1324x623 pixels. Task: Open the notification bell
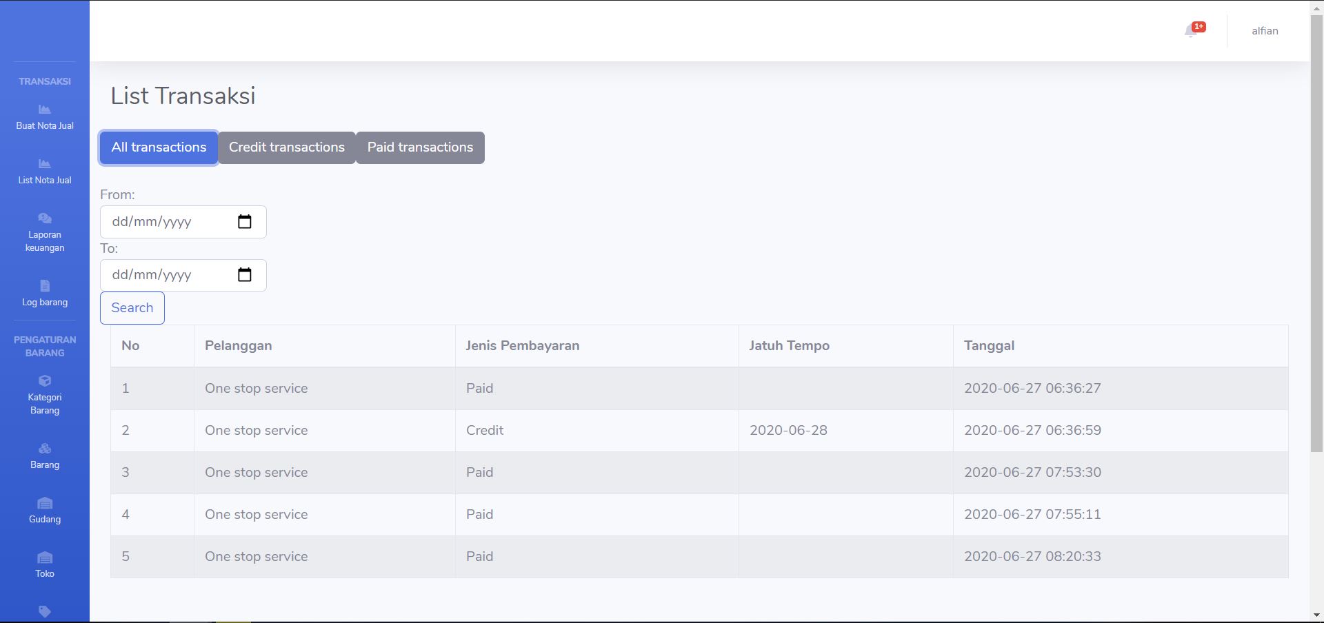pyautogui.click(x=1191, y=31)
